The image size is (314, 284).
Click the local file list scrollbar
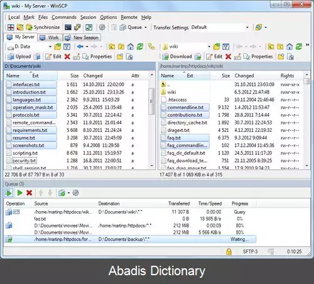click(151, 101)
